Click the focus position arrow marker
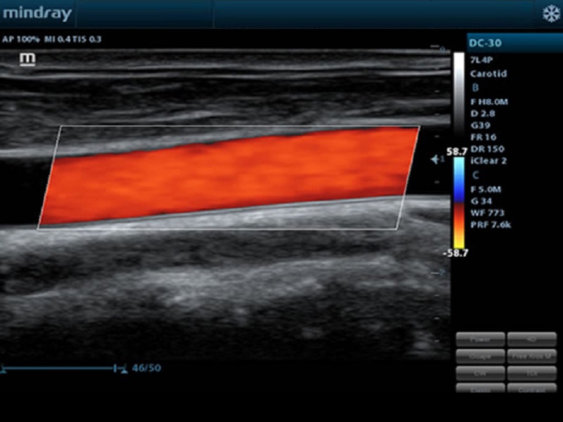The width and height of the screenshot is (563, 422). [x=436, y=160]
